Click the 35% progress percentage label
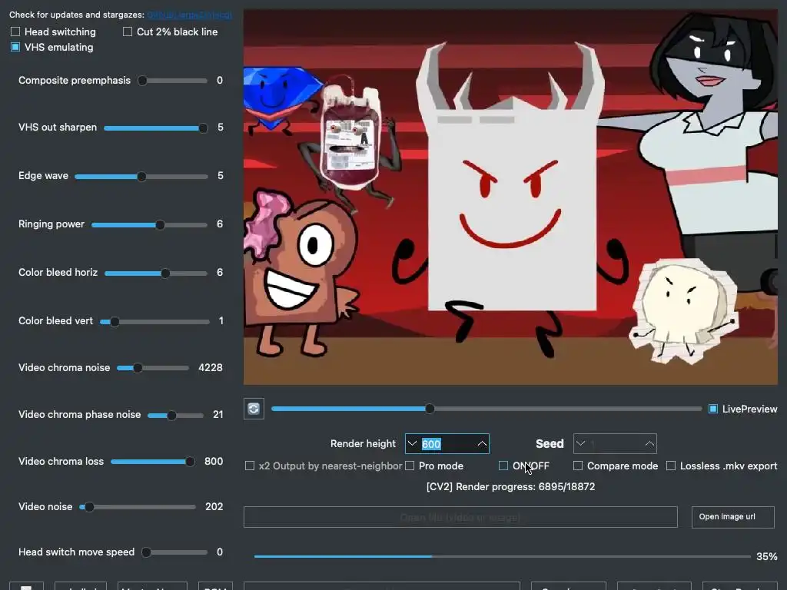Viewport: 787px width, 590px height. (x=766, y=556)
